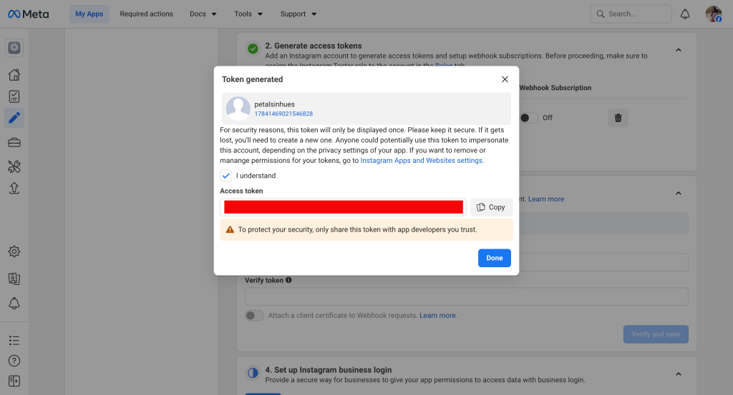Uncheck the I understand checkbox

tap(226, 176)
